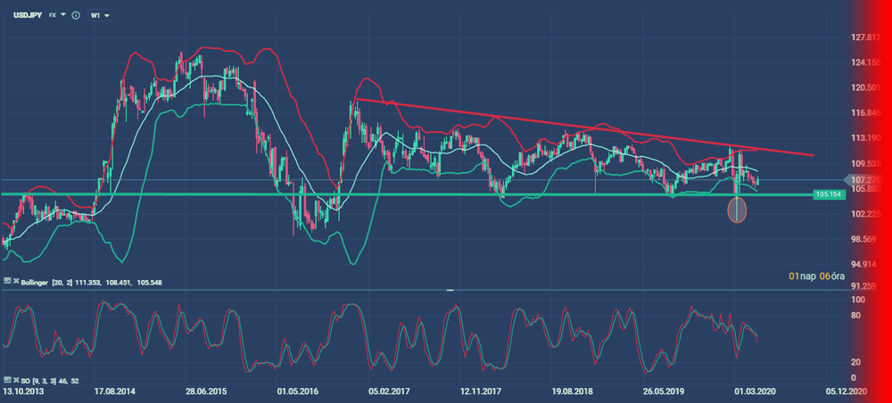Remove the SO stochastic indicator
This screenshot has width=892, height=403.
coord(16,381)
